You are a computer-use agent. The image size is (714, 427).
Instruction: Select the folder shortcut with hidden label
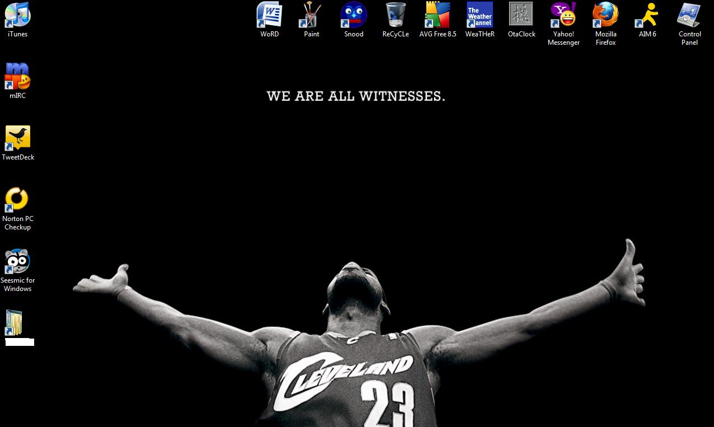coord(15,323)
